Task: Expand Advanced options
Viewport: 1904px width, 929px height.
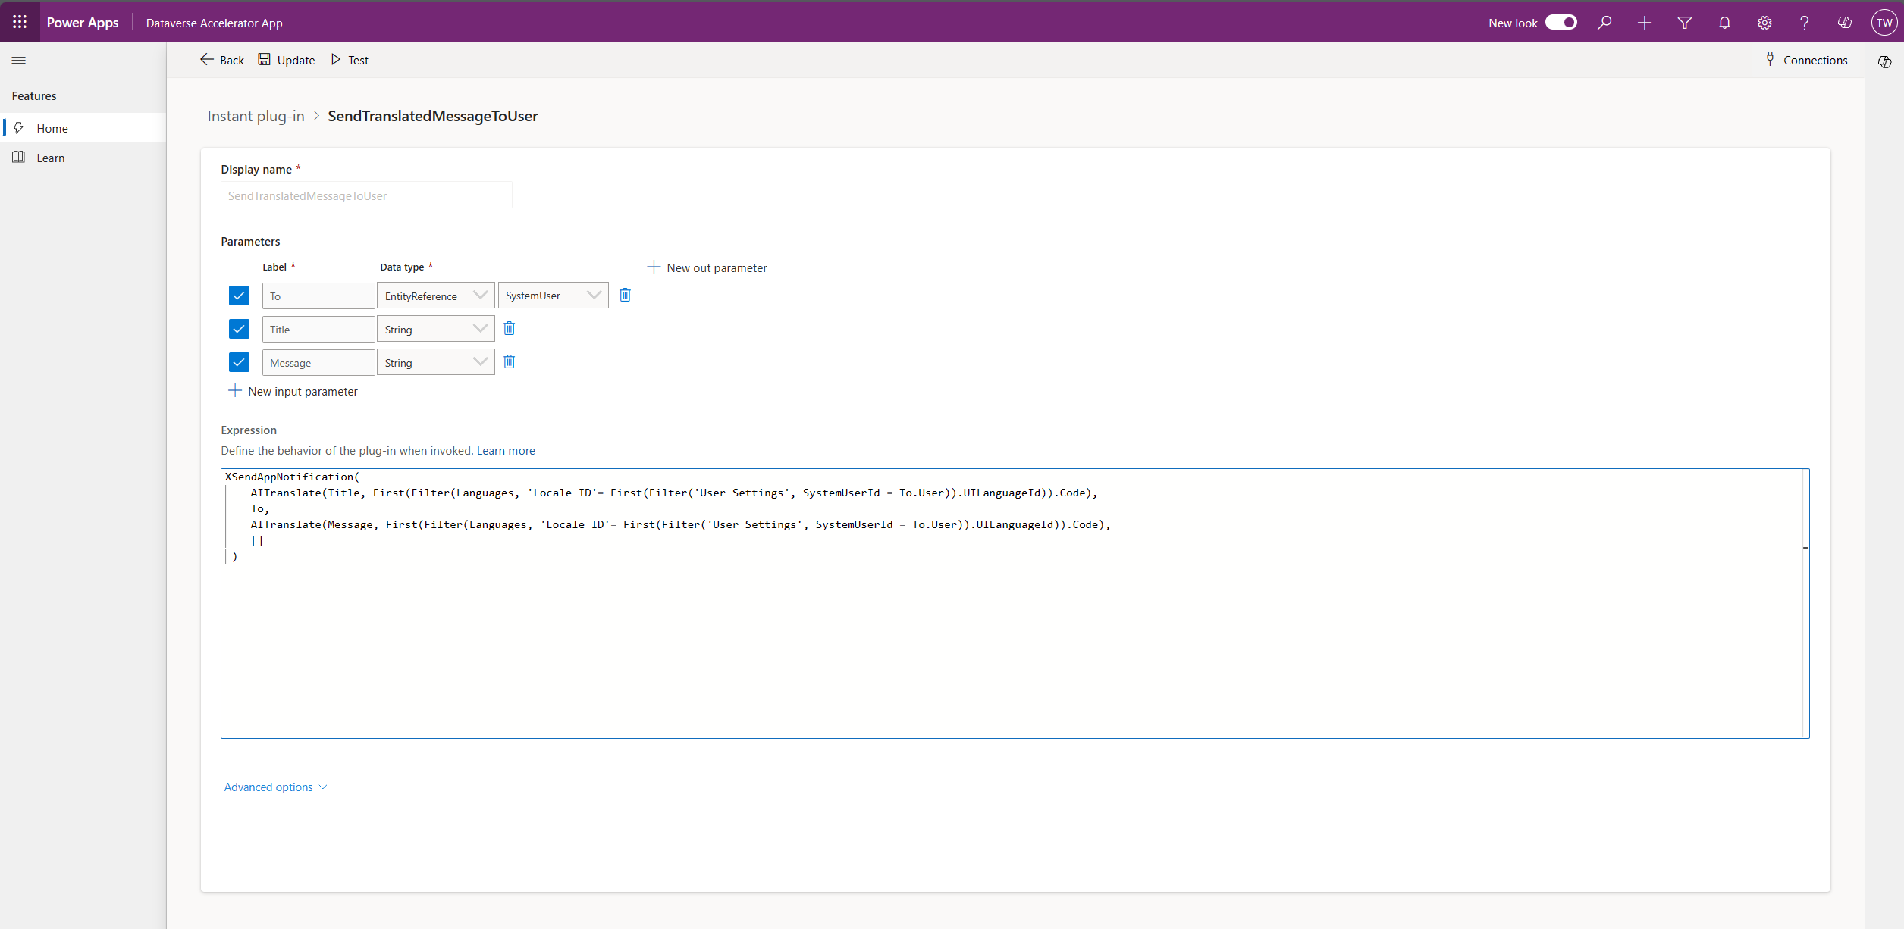Action: (275, 787)
